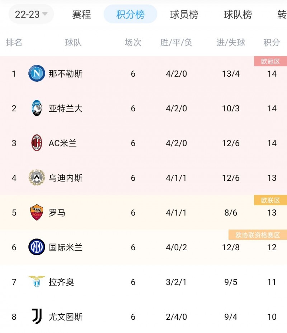Tap the 欧冠区 zone label
The width and height of the screenshot is (287, 333).
[x=270, y=62]
